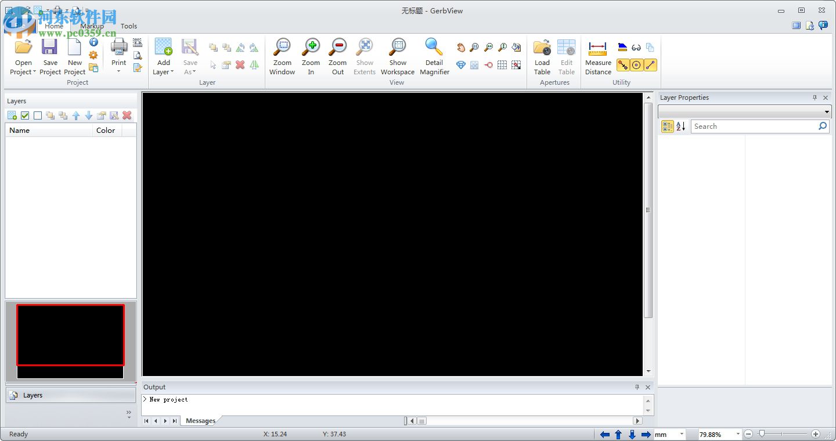Viewport: 836px width, 441px height.
Task: Switch to the Markup ribbon tab
Action: pos(92,26)
